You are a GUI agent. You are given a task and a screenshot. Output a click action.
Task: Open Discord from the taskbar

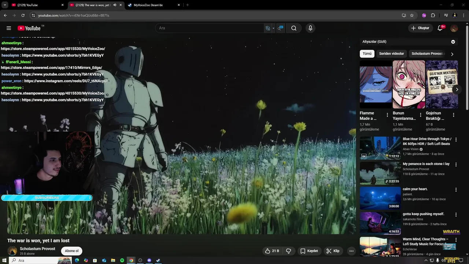149,260
